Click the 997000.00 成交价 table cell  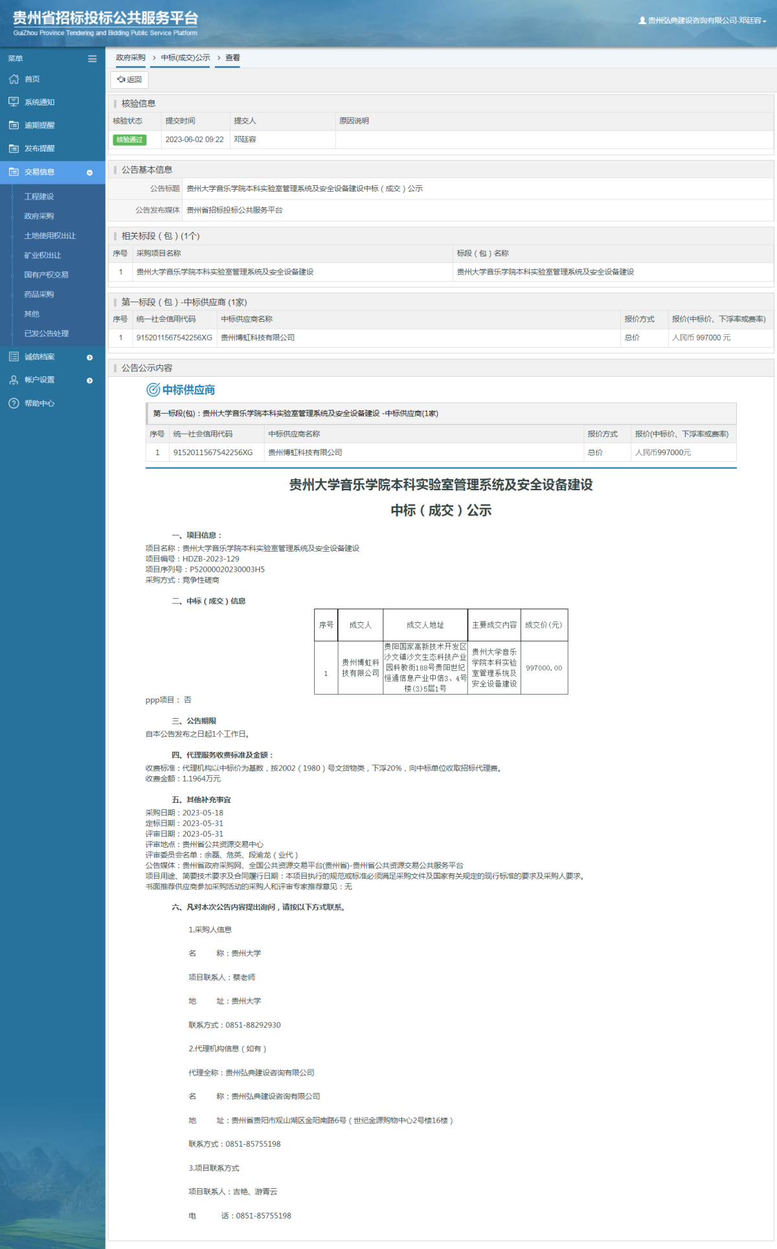coord(544,668)
